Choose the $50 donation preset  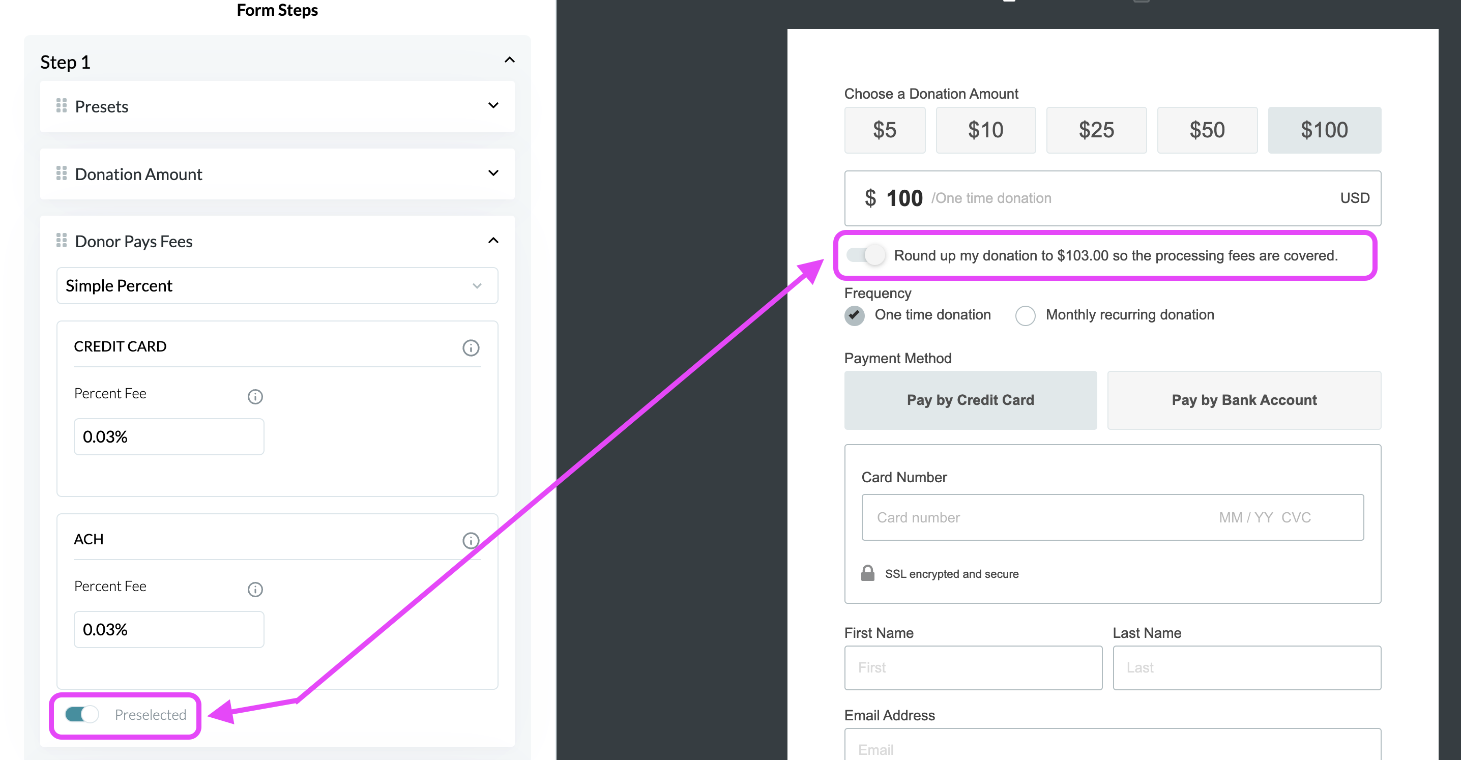coord(1207,130)
